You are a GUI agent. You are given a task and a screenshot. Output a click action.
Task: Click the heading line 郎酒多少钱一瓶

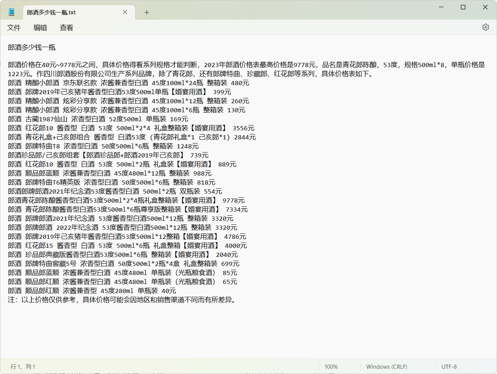[x=32, y=47]
